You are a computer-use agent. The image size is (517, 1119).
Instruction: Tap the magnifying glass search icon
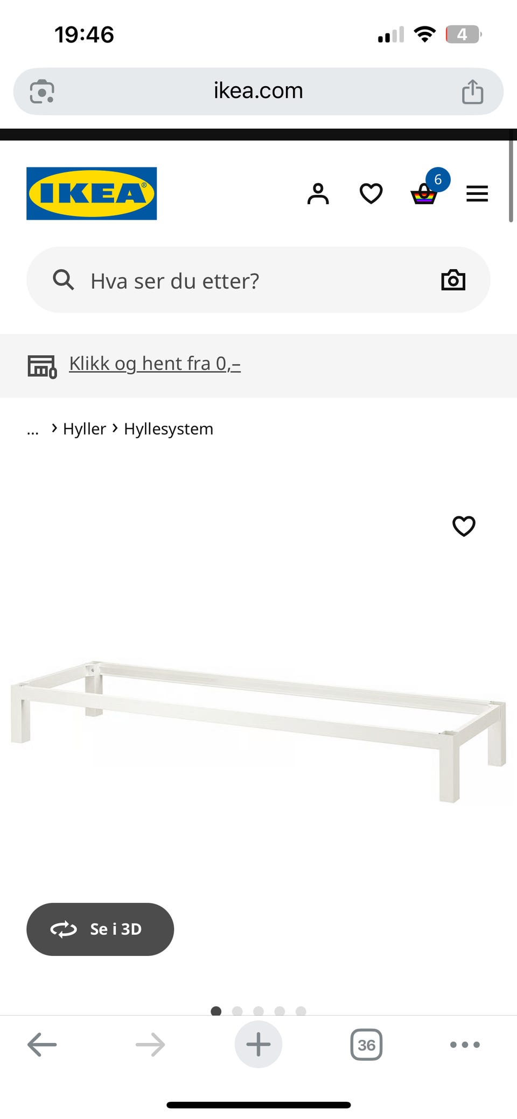(63, 280)
